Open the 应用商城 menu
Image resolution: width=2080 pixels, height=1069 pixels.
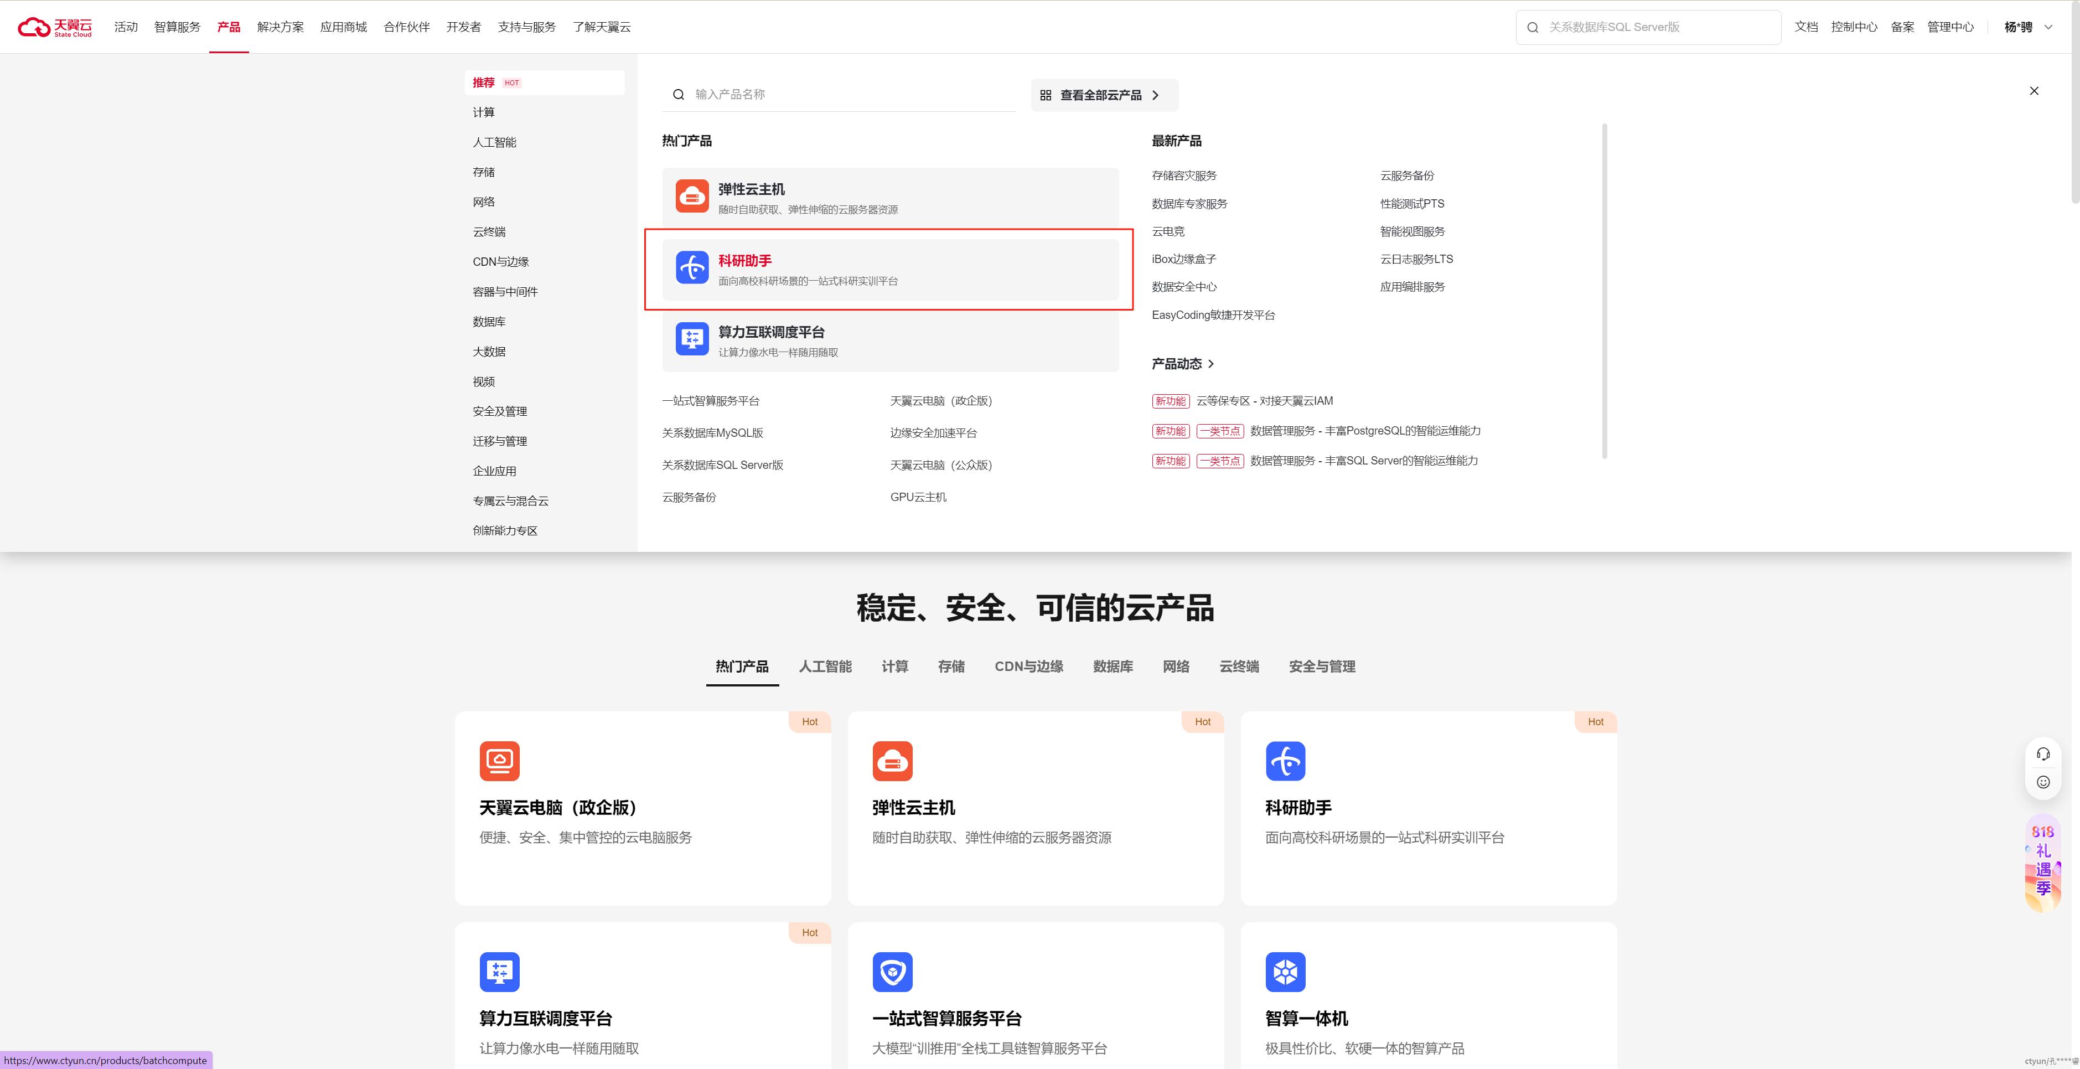[x=343, y=28]
